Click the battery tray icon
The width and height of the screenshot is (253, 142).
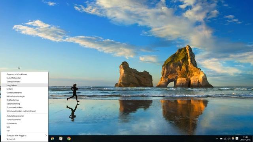click(221, 138)
